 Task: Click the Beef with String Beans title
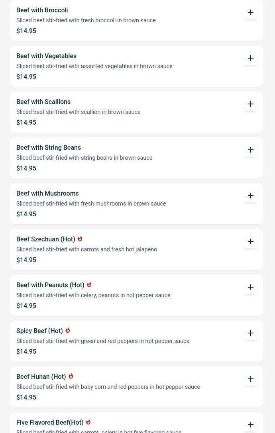(x=49, y=148)
